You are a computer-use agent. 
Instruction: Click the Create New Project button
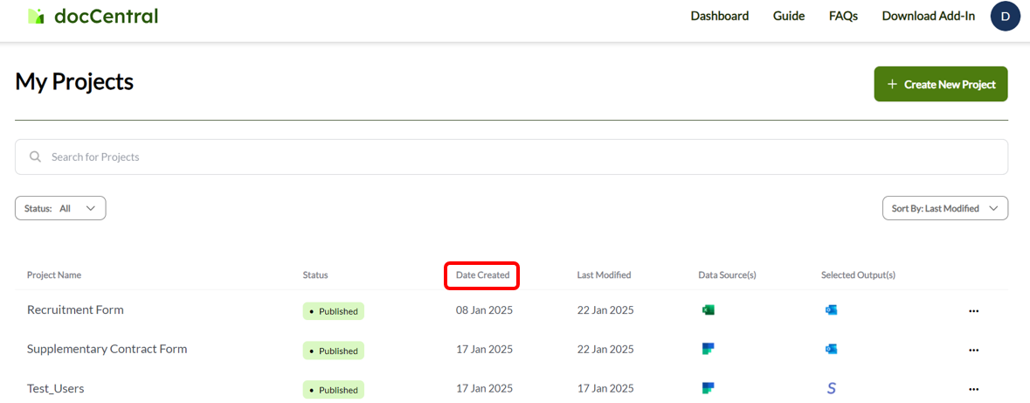pos(941,84)
